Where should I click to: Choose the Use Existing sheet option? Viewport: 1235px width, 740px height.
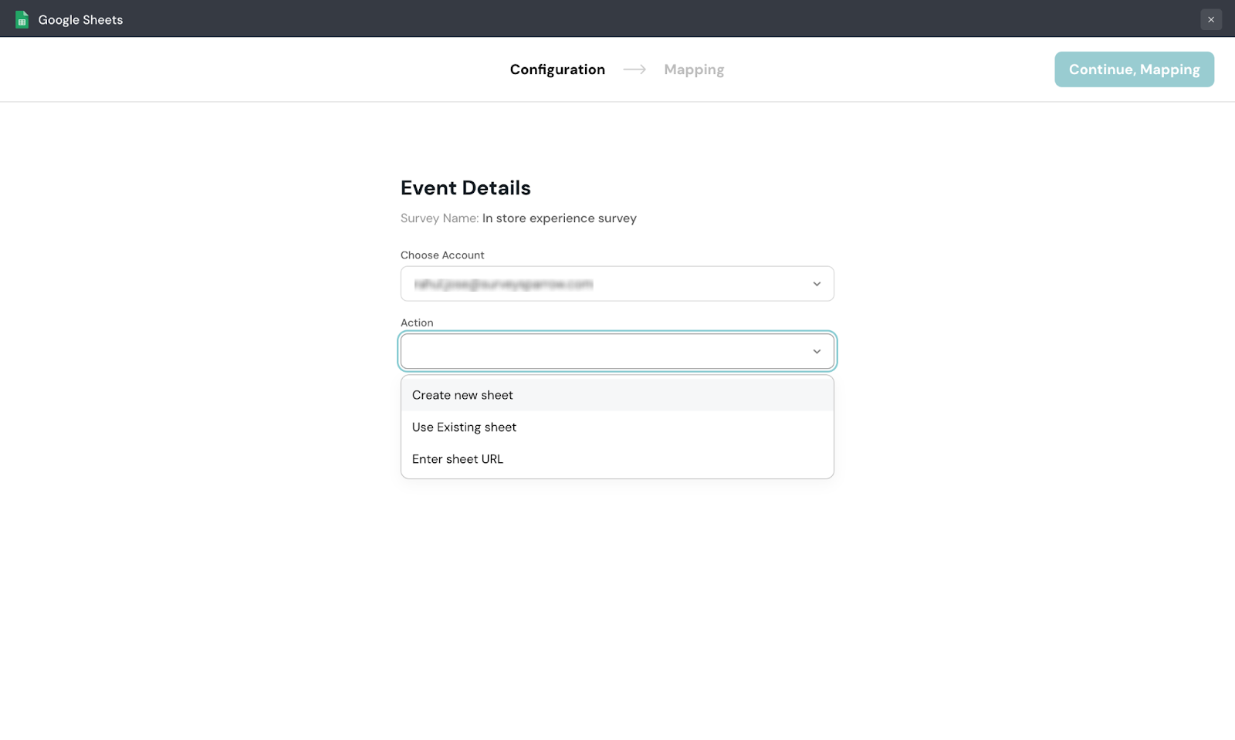[464, 427]
